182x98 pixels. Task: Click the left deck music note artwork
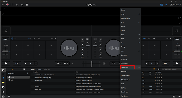click(6, 31)
